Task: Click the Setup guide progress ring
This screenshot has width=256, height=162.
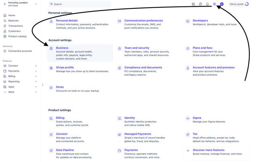Action: click(x=247, y=4)
